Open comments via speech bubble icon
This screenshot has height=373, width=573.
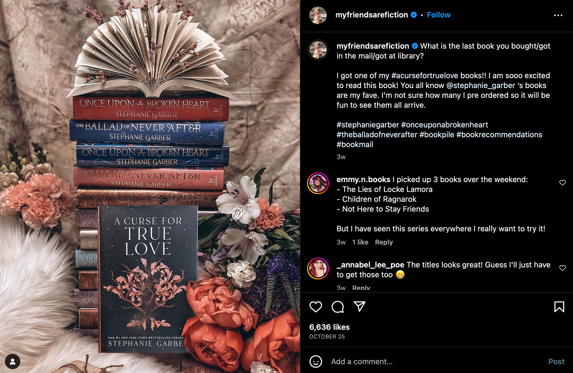tap(338, 307)
